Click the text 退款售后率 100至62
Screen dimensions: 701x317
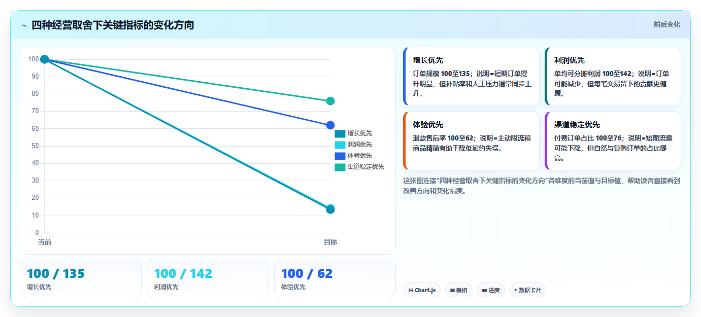click(x=443, y=138)
